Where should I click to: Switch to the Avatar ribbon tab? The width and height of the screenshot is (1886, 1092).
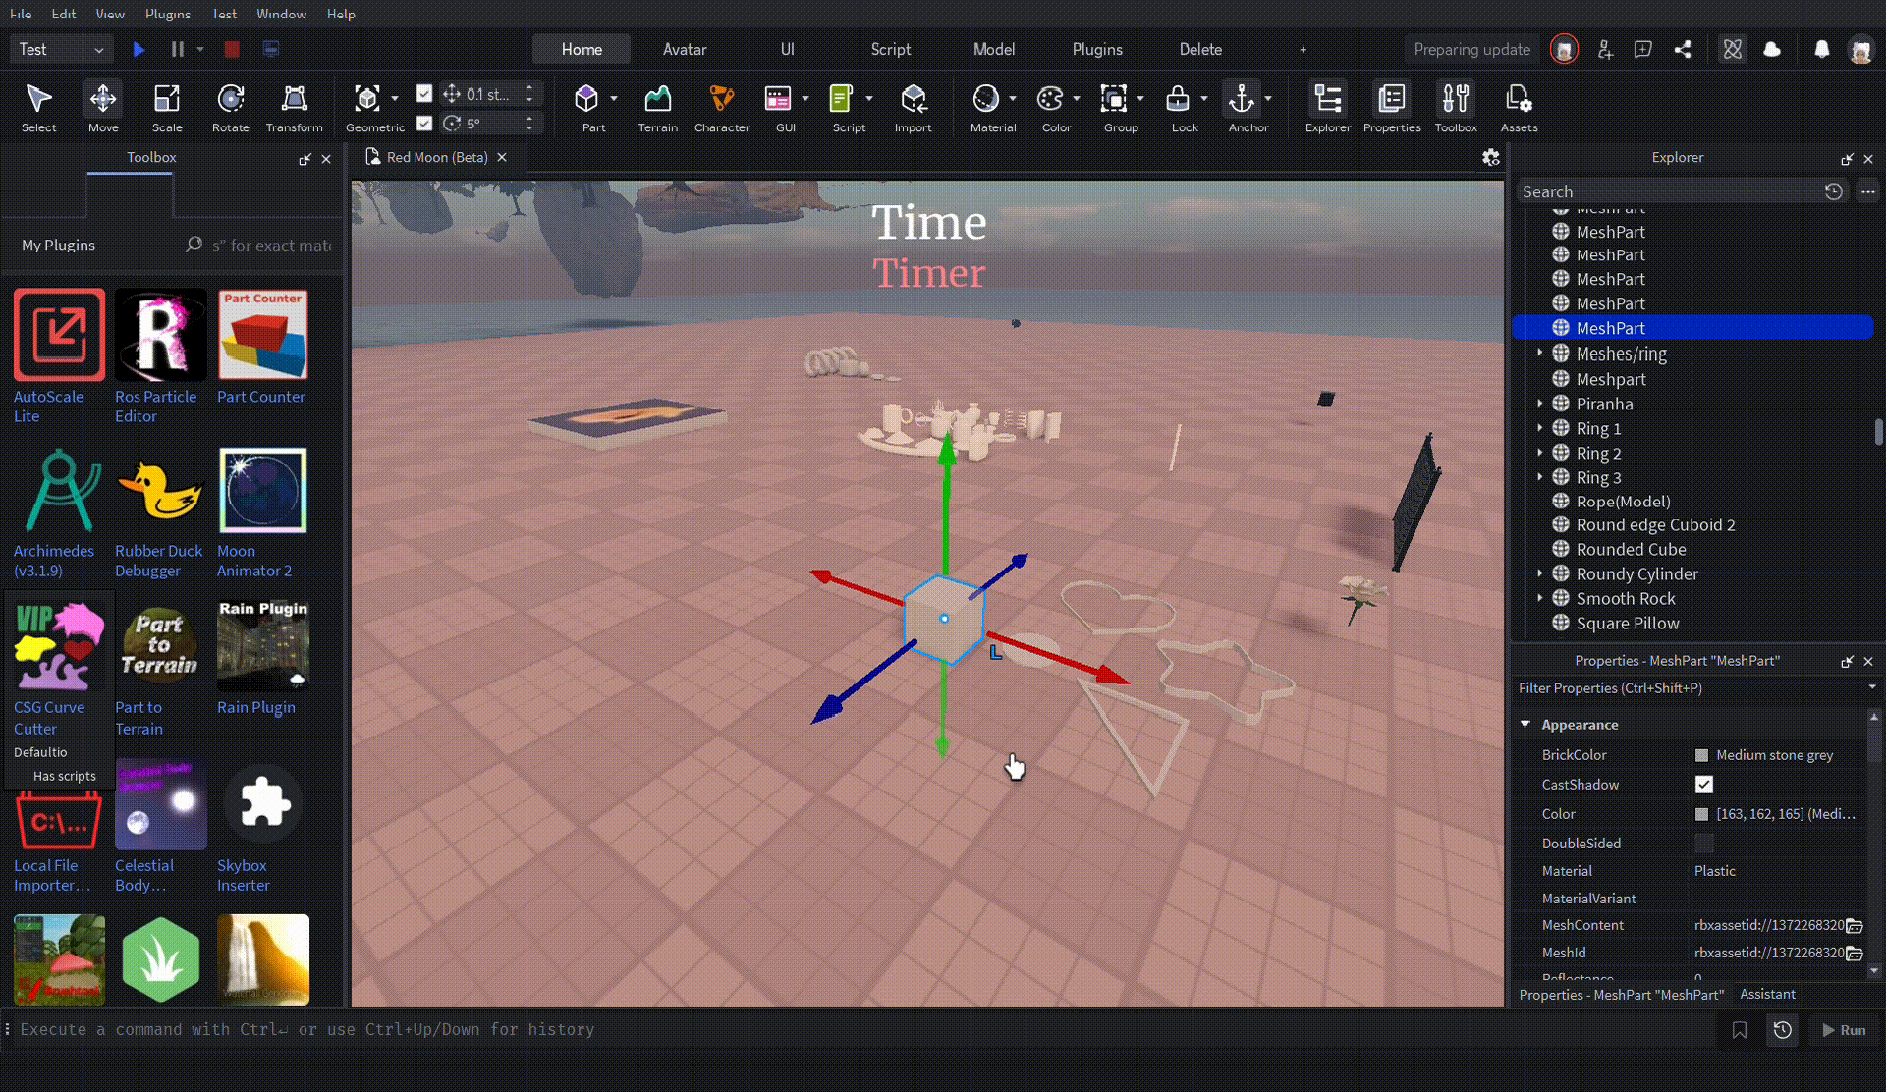click(685, 49)
